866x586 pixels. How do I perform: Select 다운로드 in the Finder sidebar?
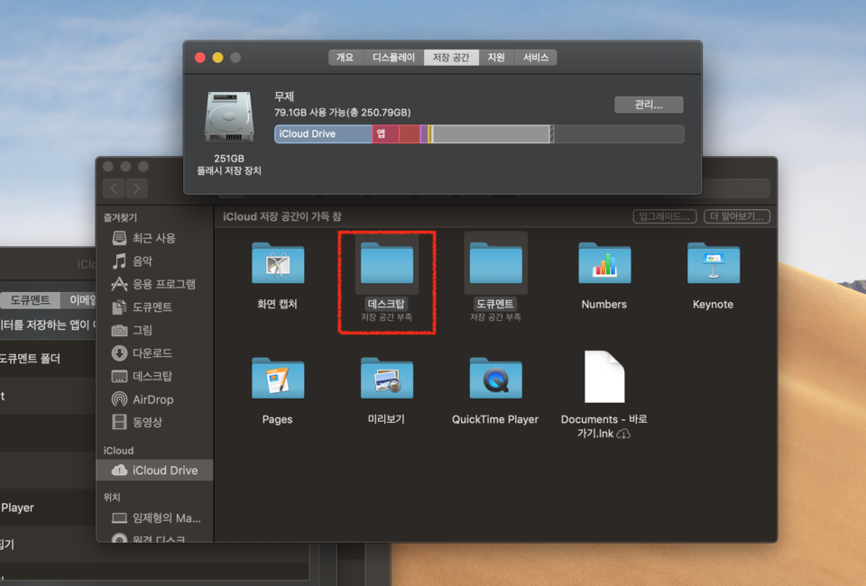click(152, 353)
